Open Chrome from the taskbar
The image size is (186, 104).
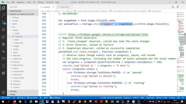coord(20,101)
